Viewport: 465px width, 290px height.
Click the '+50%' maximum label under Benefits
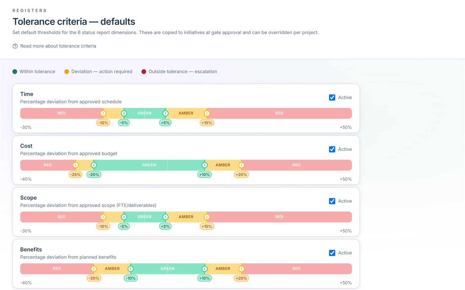coord(346,283)
